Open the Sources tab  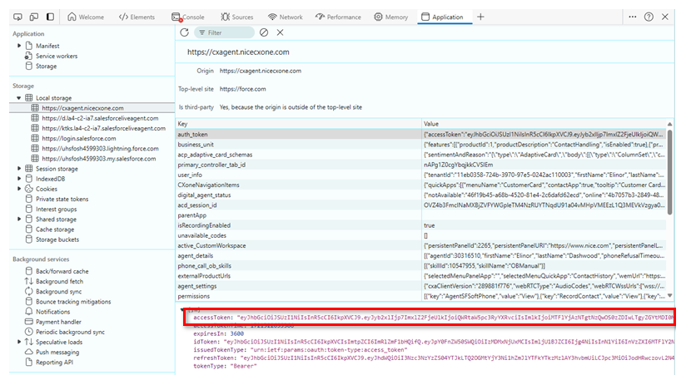coord(237,17)
